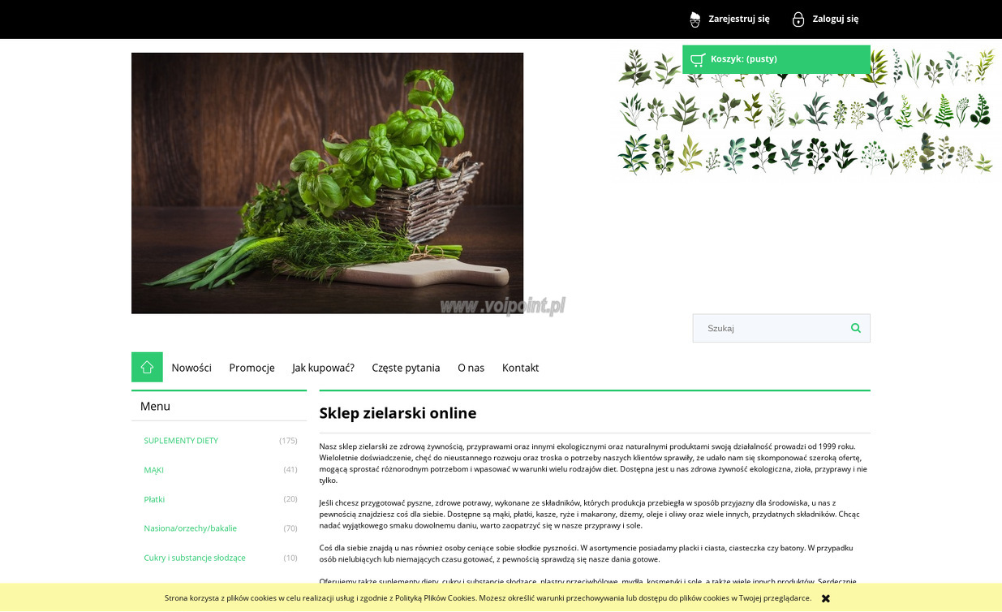Click the (20) count beside Płatki
This screenshot has height=612, width=1002.
pos(290,499)
